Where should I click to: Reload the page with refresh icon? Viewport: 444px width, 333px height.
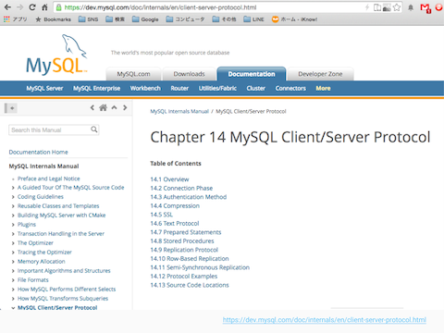pyautogui.click(x=32, y=7)
